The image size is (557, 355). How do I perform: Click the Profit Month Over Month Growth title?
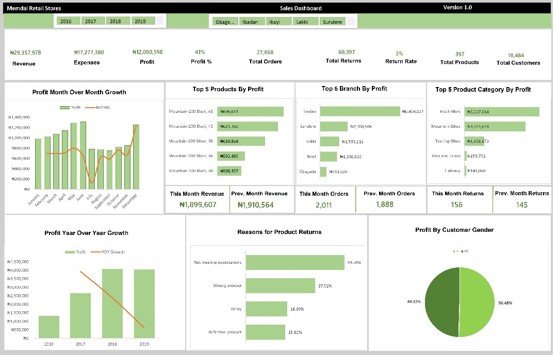point(79,92)
